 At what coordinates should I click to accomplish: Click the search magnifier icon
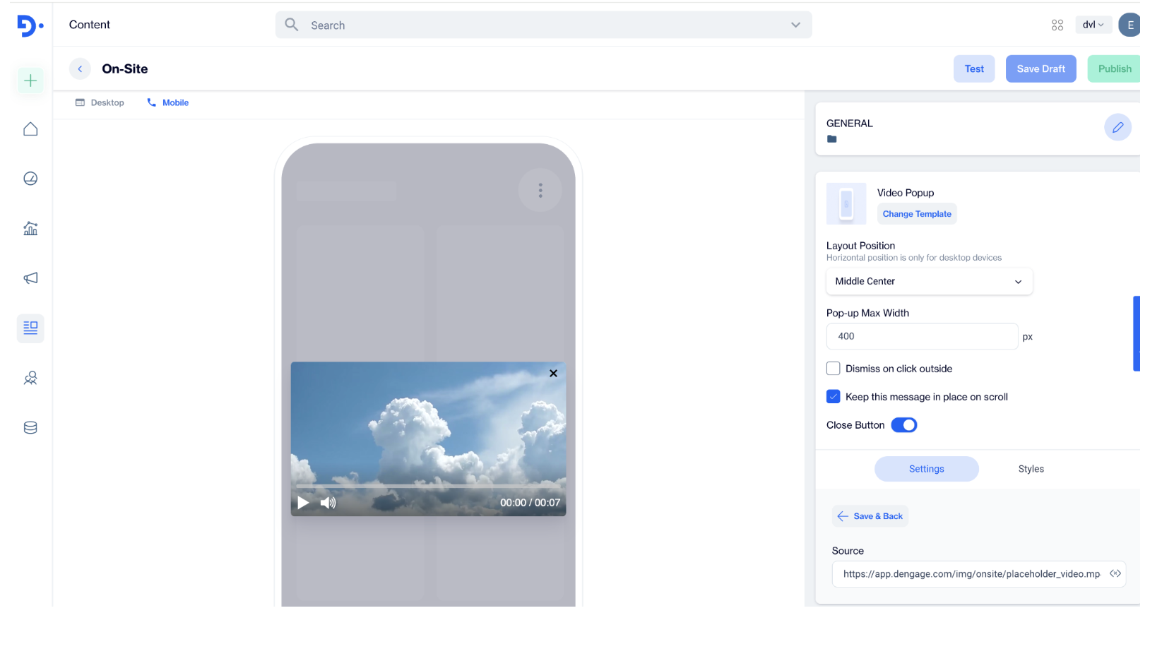click(292, 25)
